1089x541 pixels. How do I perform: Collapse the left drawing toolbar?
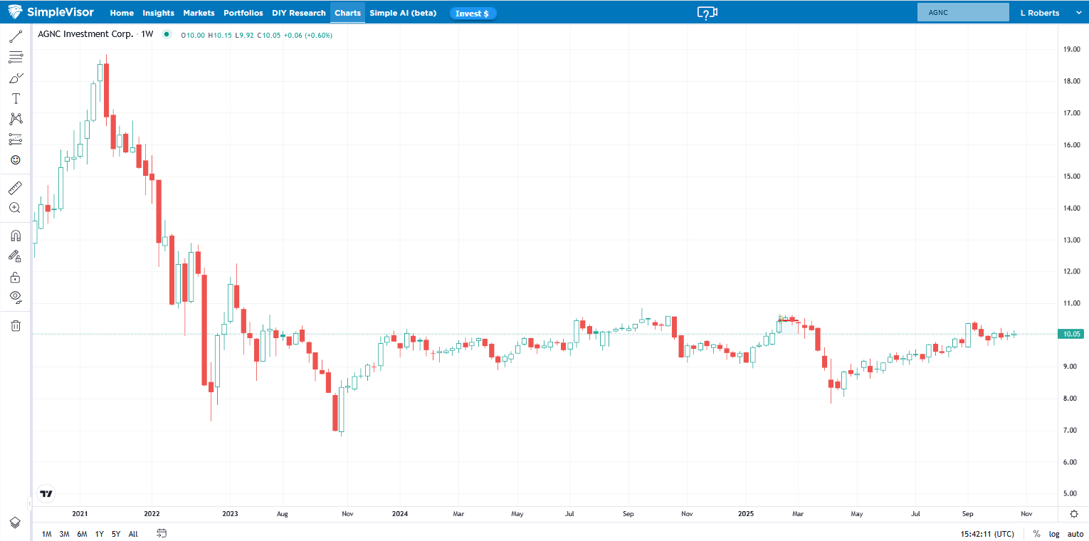coord(29,504)
